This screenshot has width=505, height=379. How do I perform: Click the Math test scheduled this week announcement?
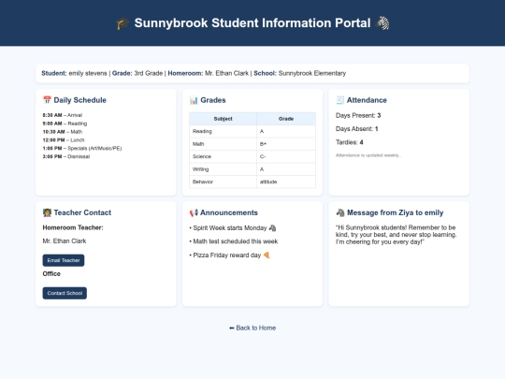tap(234, 241)
